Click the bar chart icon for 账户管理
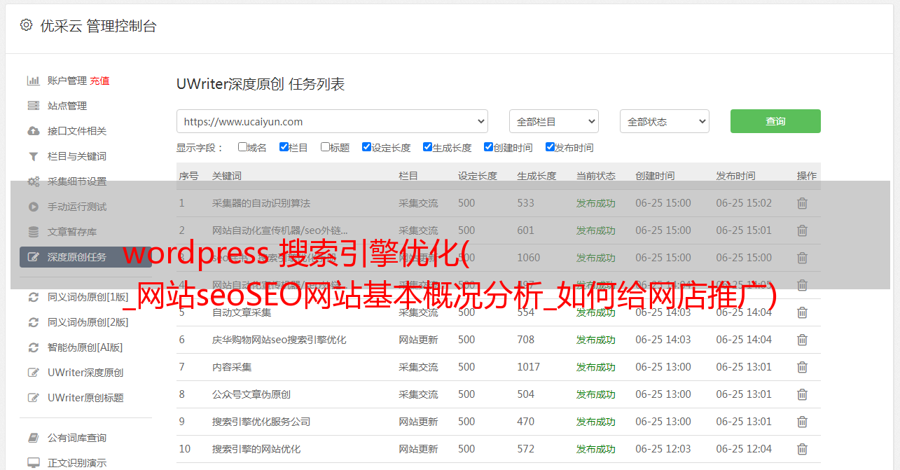Screen dimensions: 900x470 pos(33,81)
